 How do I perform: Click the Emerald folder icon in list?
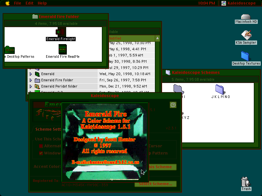pyautogui.click(x=37, y=74)
